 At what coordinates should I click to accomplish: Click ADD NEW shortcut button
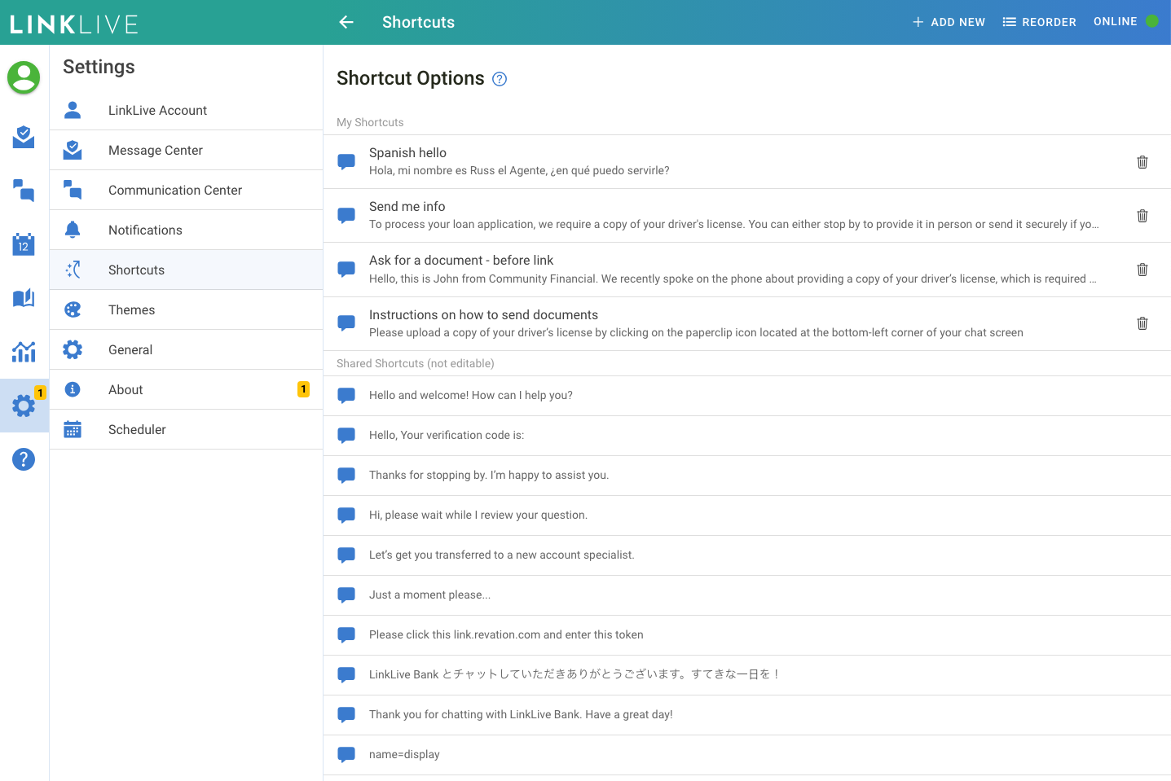tap(949, 22)
